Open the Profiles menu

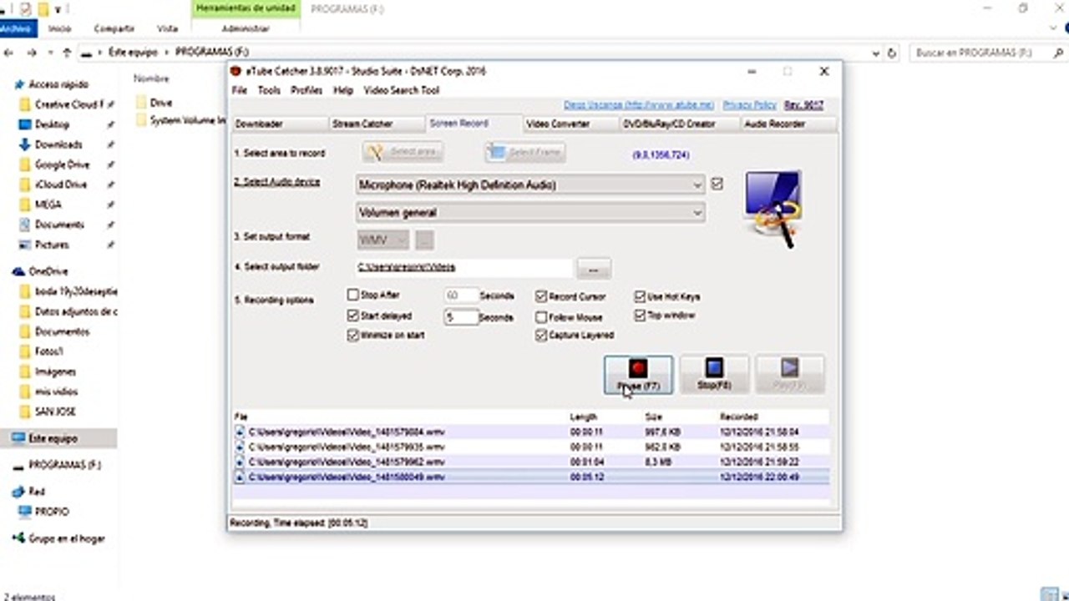[307, 90]
